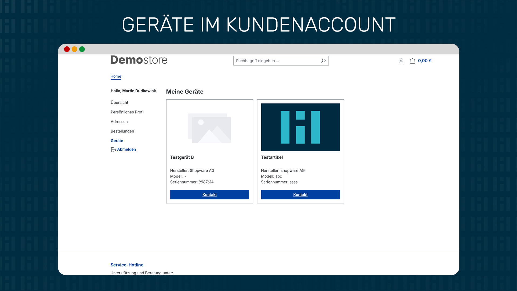Screen dimensions: 517x291
Task: Click the green window control dot
Action: 82,49
